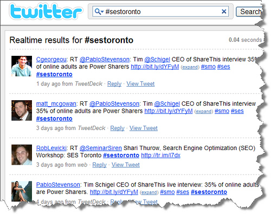Viewport: 271px width, 214px height.
Task: Expand the short URL in Cgeorgeou's tweet
Action: click(x=190, y=67)
